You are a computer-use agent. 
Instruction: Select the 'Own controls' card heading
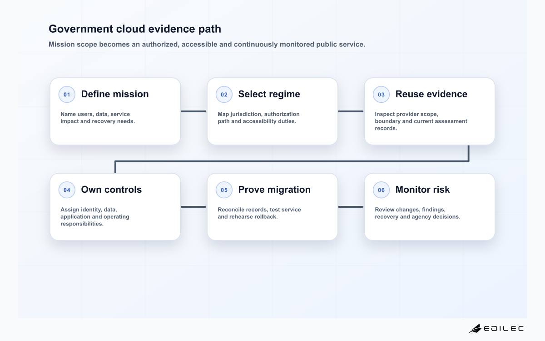point(111,190)
